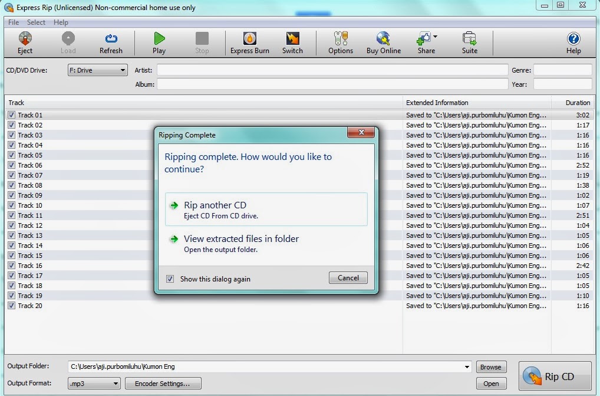600x396 pixels.
Task: Click the Buy Online icon
Action: pos(383,39)
